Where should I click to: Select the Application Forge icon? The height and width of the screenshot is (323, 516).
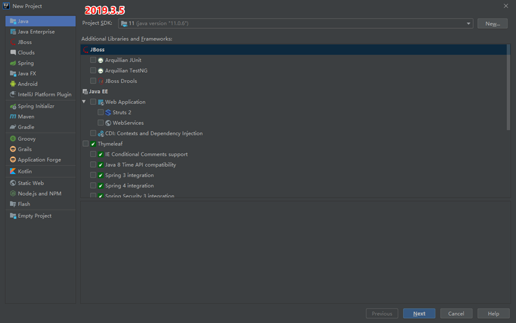point(13,159)
